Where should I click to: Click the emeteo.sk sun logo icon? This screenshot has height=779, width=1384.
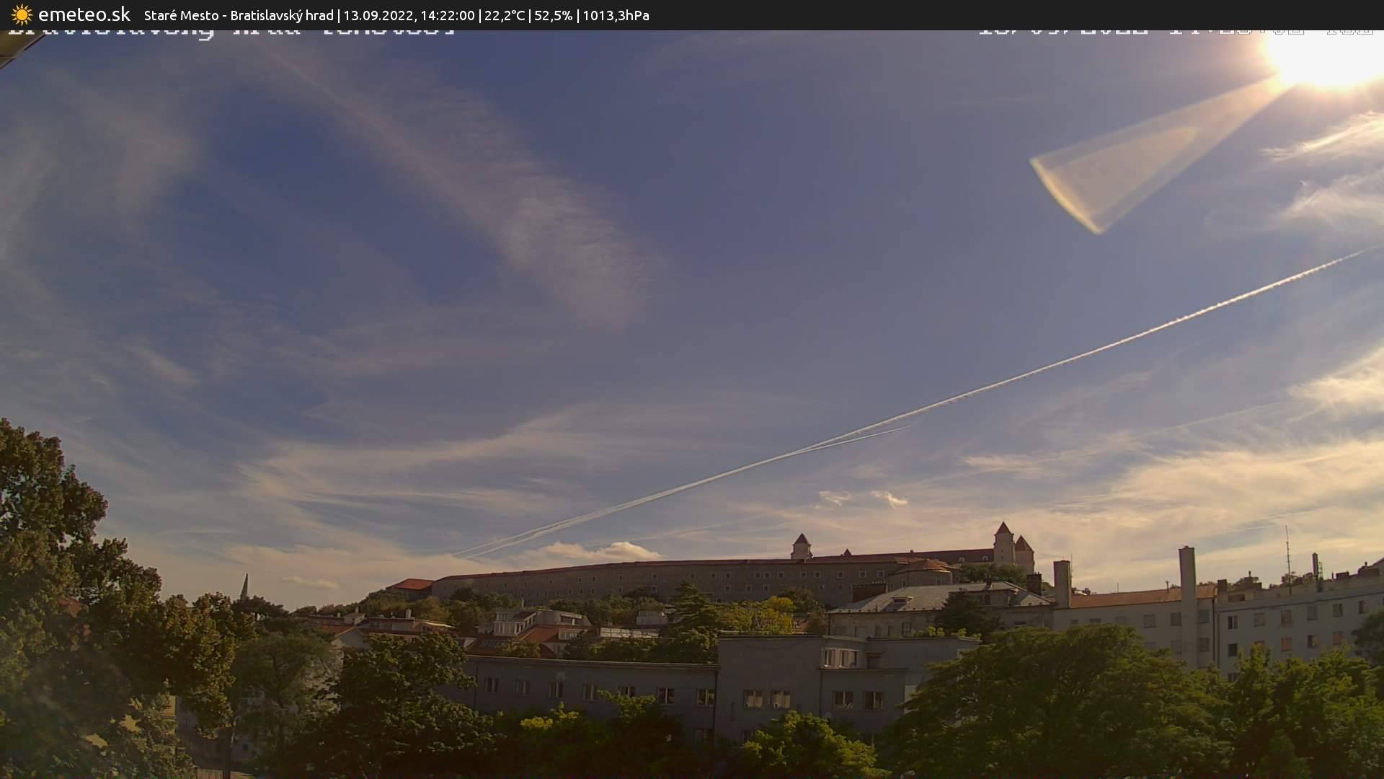(x=22, y=14)
